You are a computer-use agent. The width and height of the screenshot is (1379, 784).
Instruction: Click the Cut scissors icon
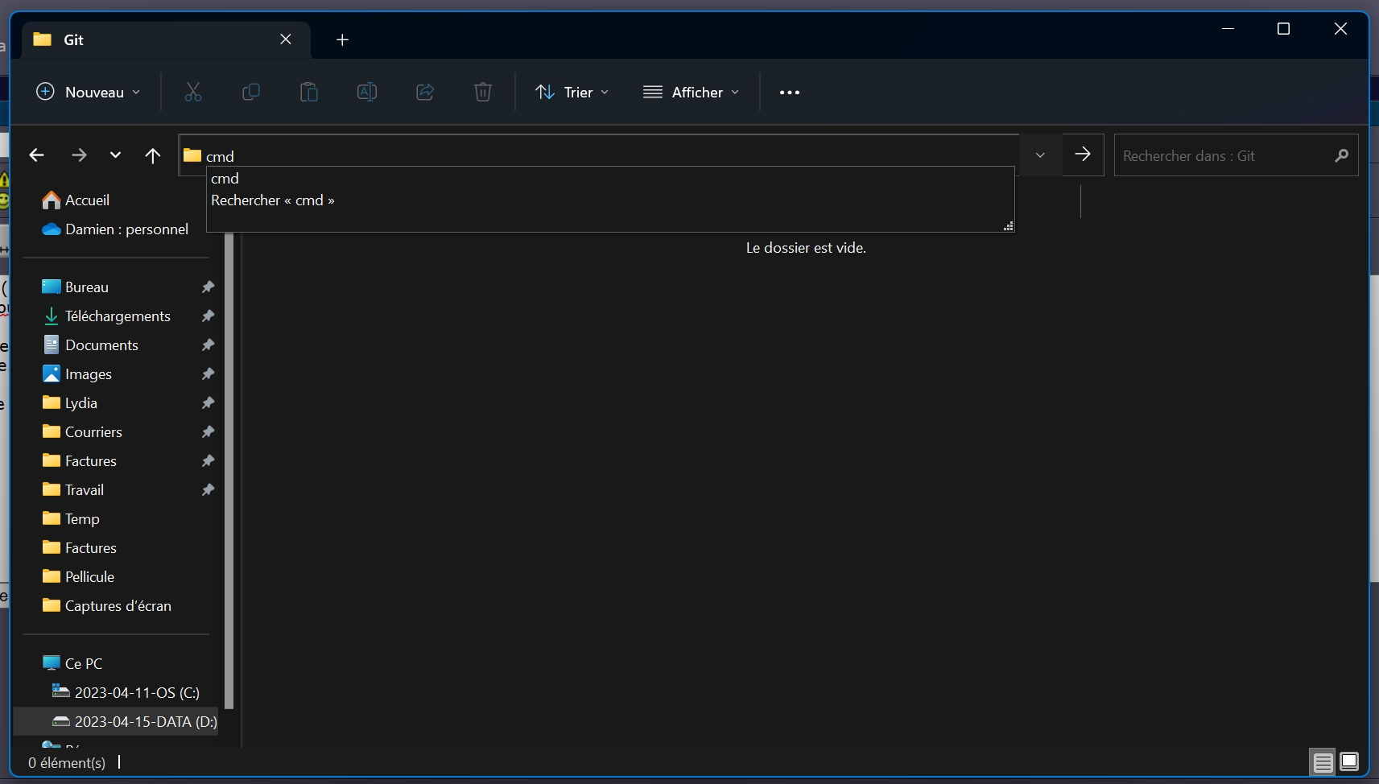(193, 93)
